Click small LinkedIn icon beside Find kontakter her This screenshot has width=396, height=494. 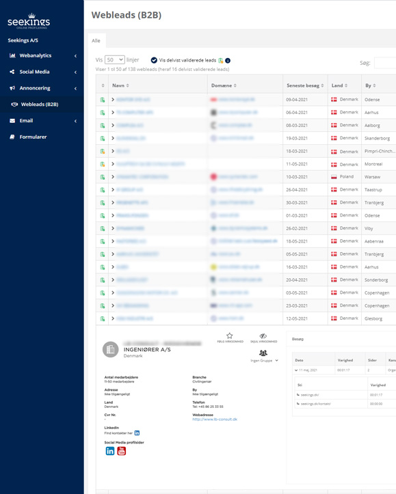coord(137,433)
